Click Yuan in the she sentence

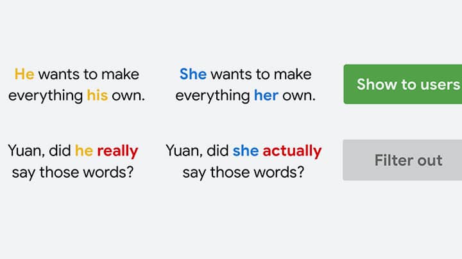pyautogui.click(x=184, y=151)
